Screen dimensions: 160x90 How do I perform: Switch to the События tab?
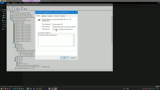coord(56,16)
